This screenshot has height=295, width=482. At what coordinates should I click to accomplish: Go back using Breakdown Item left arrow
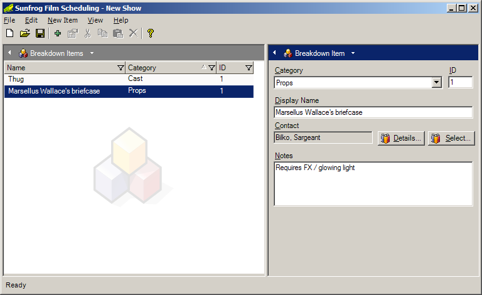(x=274, y=53)
